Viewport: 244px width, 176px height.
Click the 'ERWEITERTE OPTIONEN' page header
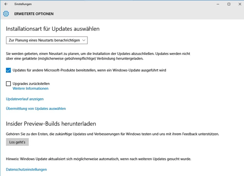(x=34, y=14)
